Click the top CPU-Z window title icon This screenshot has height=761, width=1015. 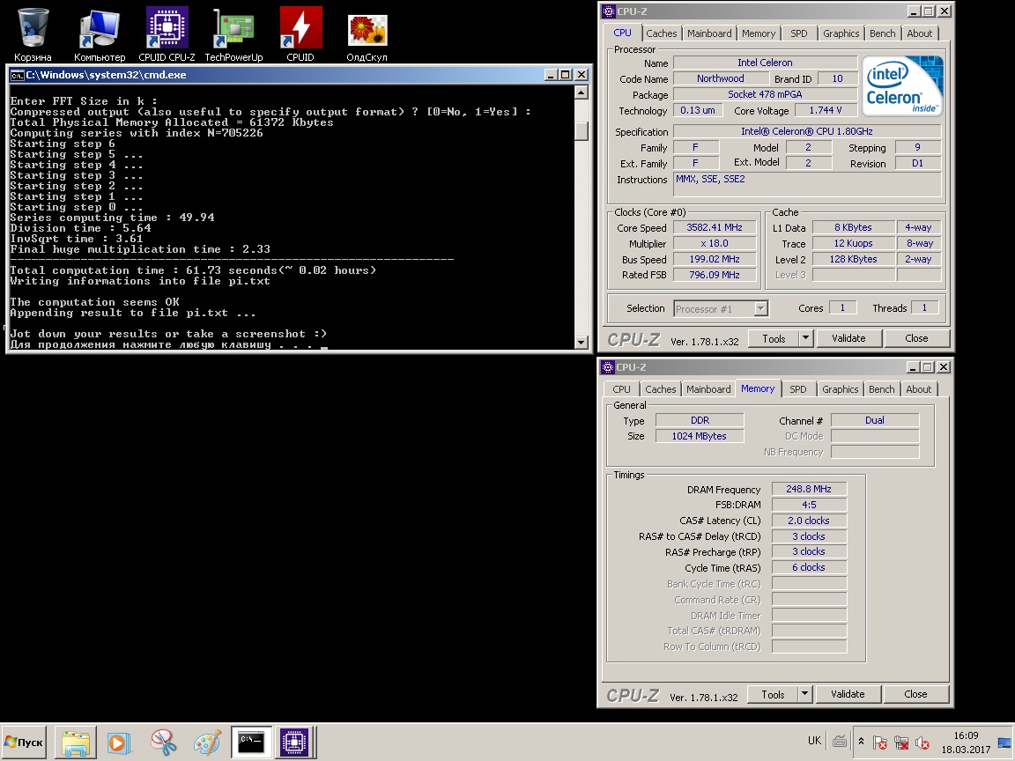(x=608, y=11)
